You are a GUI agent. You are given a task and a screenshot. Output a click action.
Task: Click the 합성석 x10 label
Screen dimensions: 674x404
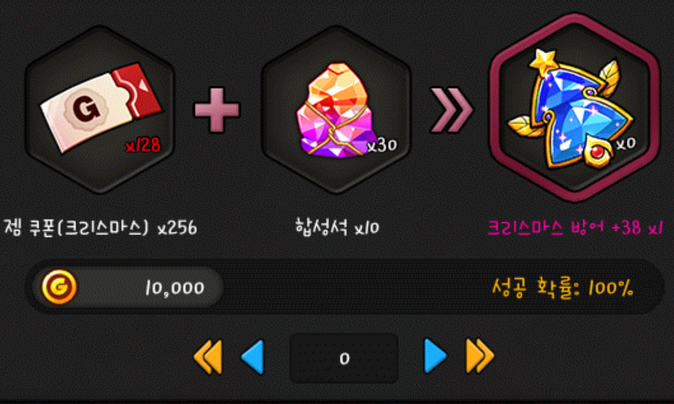337,227
